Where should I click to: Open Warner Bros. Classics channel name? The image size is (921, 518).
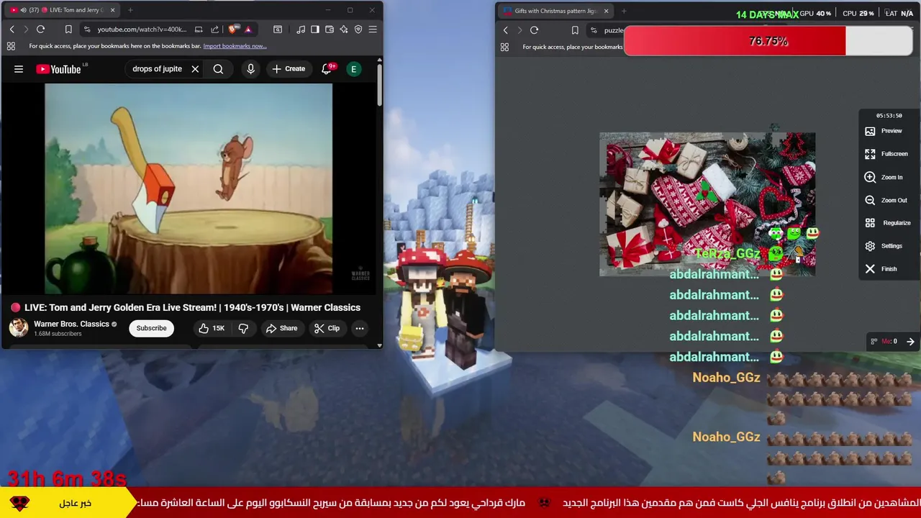pos(71,324)
